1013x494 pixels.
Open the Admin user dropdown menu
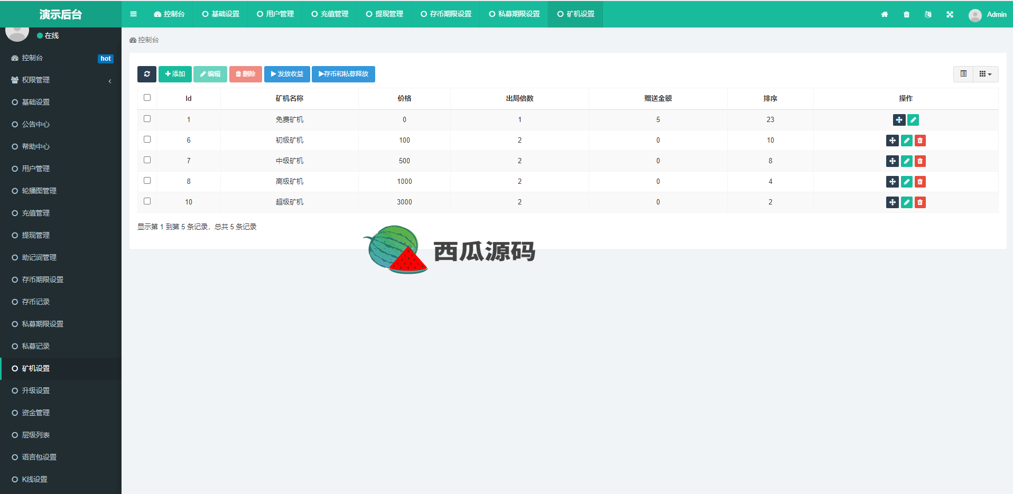tap(987, 14)
